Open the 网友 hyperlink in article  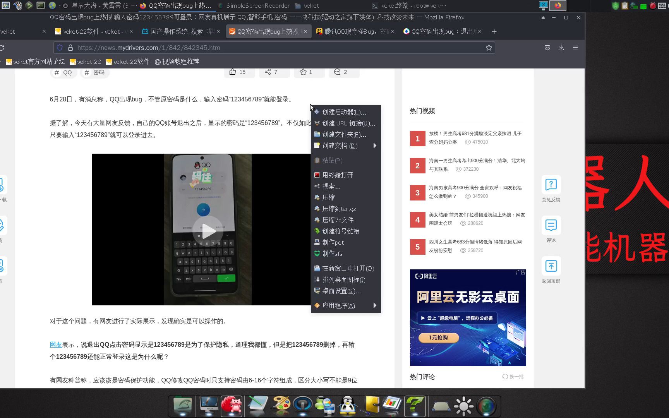[x=56, y=344]
